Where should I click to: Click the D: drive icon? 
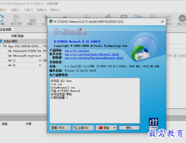pos(9,65)
